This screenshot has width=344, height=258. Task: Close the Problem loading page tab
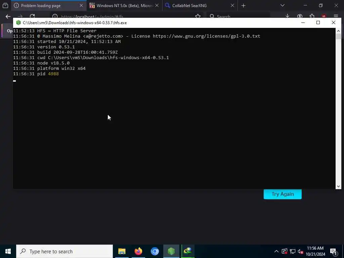point(81,5)
